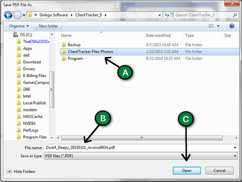
Task: Select the GamesCampus folder in the tree
Action: pyautogui.click(x=33, y=82)
